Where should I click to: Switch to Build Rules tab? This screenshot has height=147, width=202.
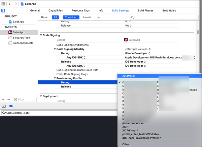click(169, 10)
